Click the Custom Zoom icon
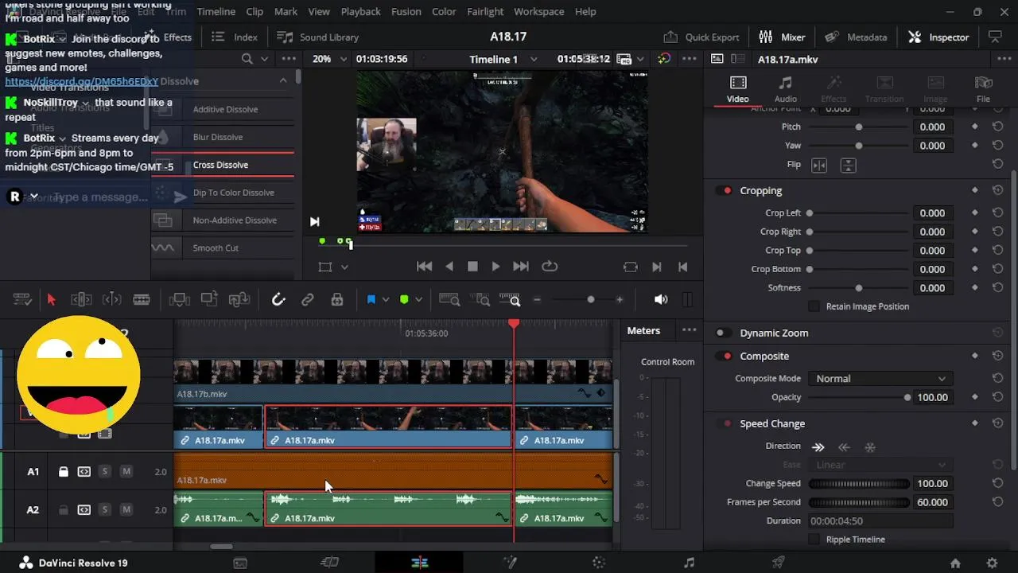Image resolution: width=1018 pixels, height=573 pixels. (510, 300)
